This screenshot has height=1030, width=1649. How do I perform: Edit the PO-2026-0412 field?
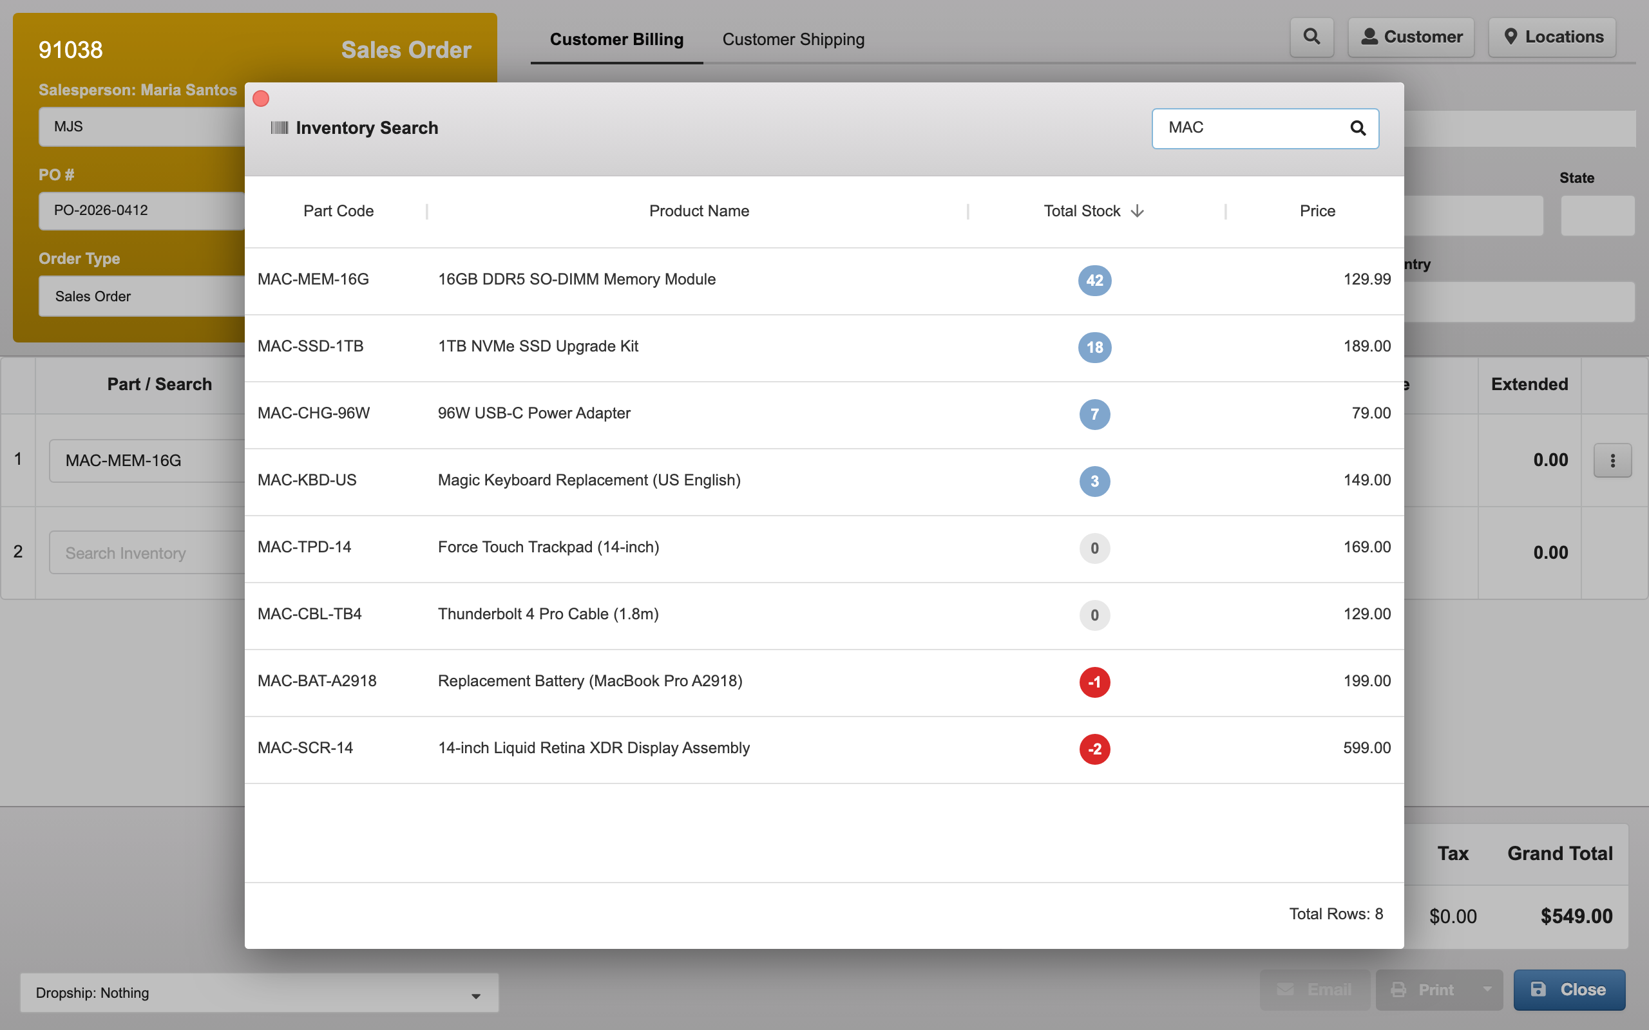142,211
